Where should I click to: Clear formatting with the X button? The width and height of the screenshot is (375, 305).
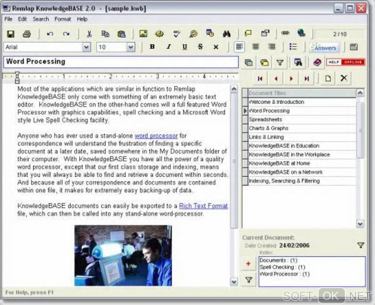(216, 47)
